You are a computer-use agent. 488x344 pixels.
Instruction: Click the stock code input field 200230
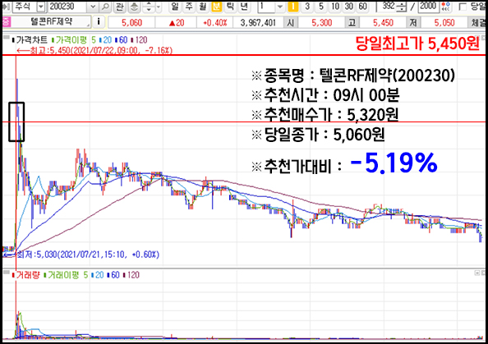(68, 7)
